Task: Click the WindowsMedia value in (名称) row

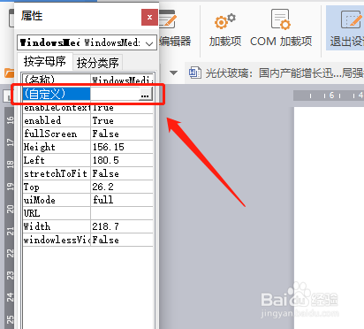Action: click(122, 79)
